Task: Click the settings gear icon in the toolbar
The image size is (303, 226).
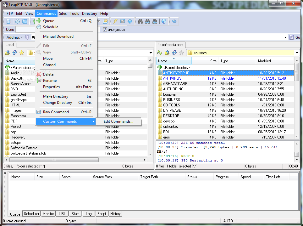Action: click(17, 21)
